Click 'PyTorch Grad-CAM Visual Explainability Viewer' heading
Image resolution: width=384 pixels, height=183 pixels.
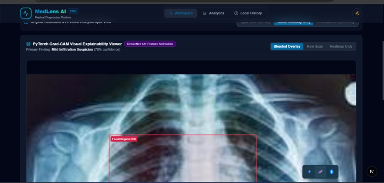[77, 44]
